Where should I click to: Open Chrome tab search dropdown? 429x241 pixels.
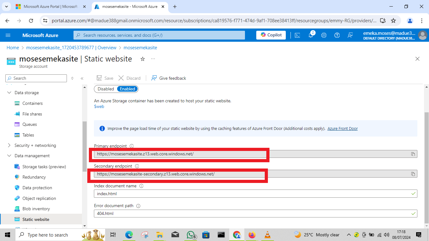click(x=7, y=7)
